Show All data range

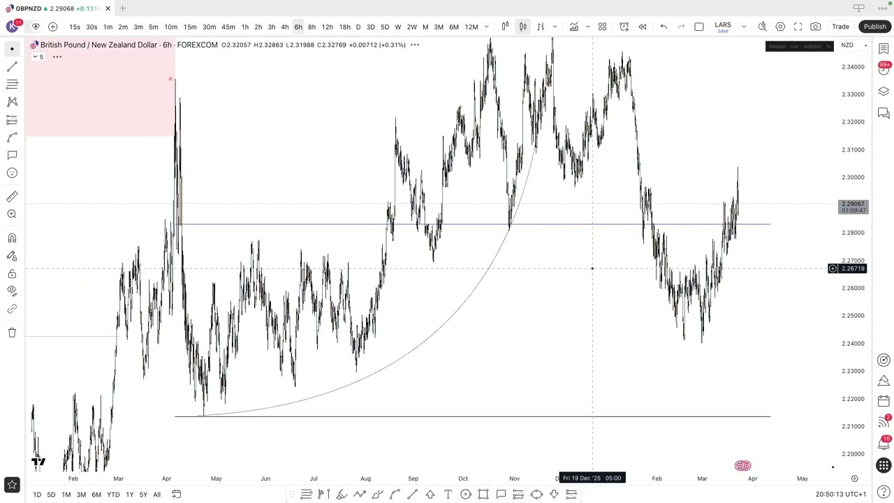pyautogui.click(x=156, y=495)
